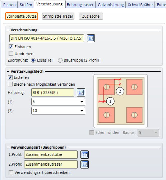Collapse the Verstärkungsblech section
Image resolution: width=166 pixels, height=180 pixels.
pos(8,71)
